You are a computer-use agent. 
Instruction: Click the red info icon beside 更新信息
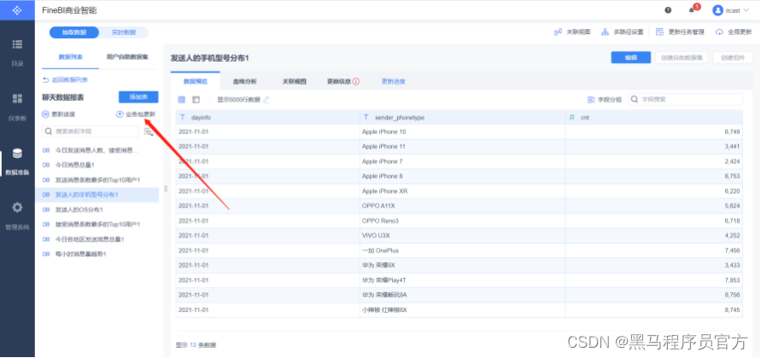pyautogui.click(x=356, y=82)
